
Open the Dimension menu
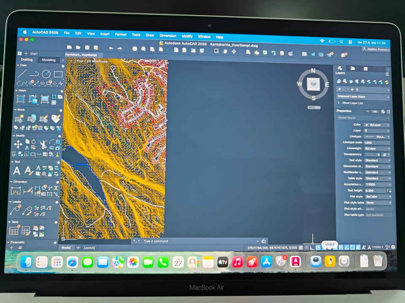(168, 35)
